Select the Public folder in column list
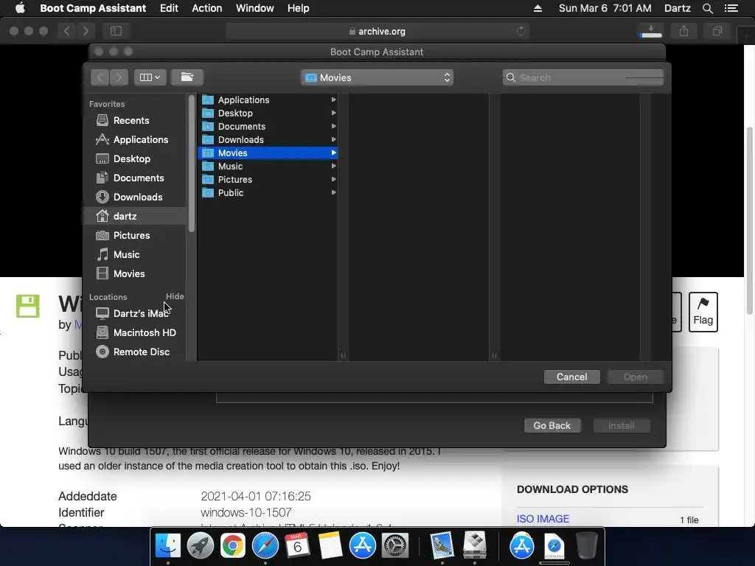This screenshot has width=755, height=566. click(268, 192)
